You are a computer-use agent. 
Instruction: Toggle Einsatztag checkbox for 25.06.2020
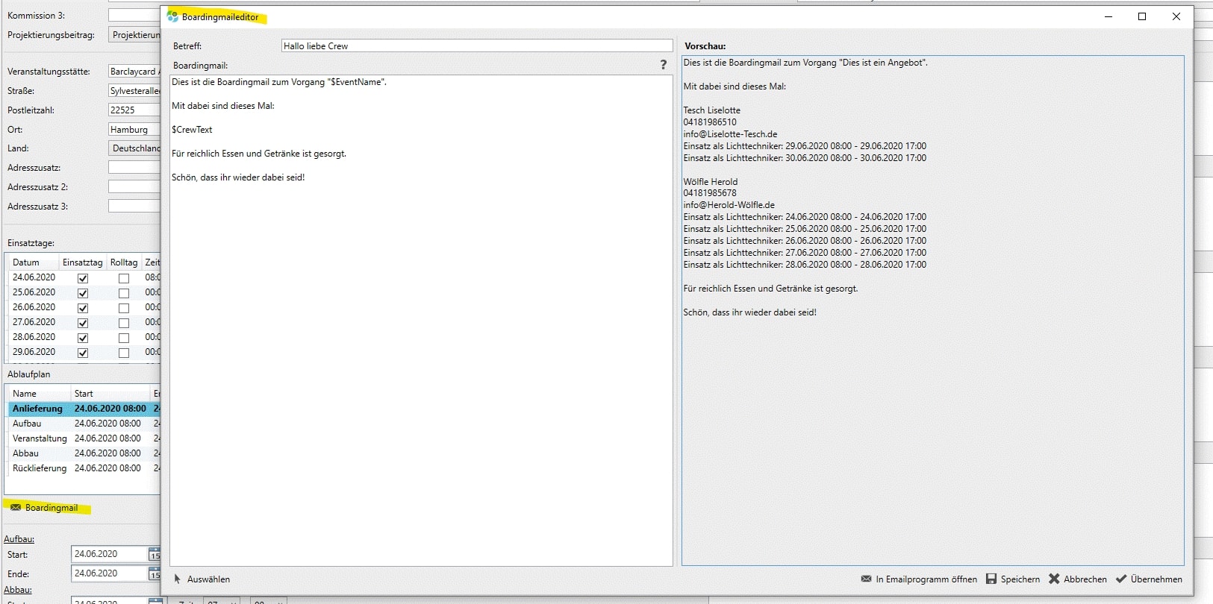tap(83, 293)
